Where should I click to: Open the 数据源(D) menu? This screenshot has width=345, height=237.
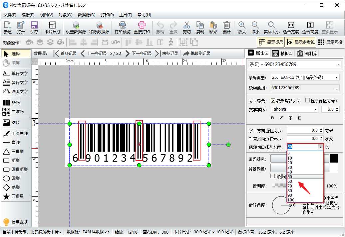(87, 15)
